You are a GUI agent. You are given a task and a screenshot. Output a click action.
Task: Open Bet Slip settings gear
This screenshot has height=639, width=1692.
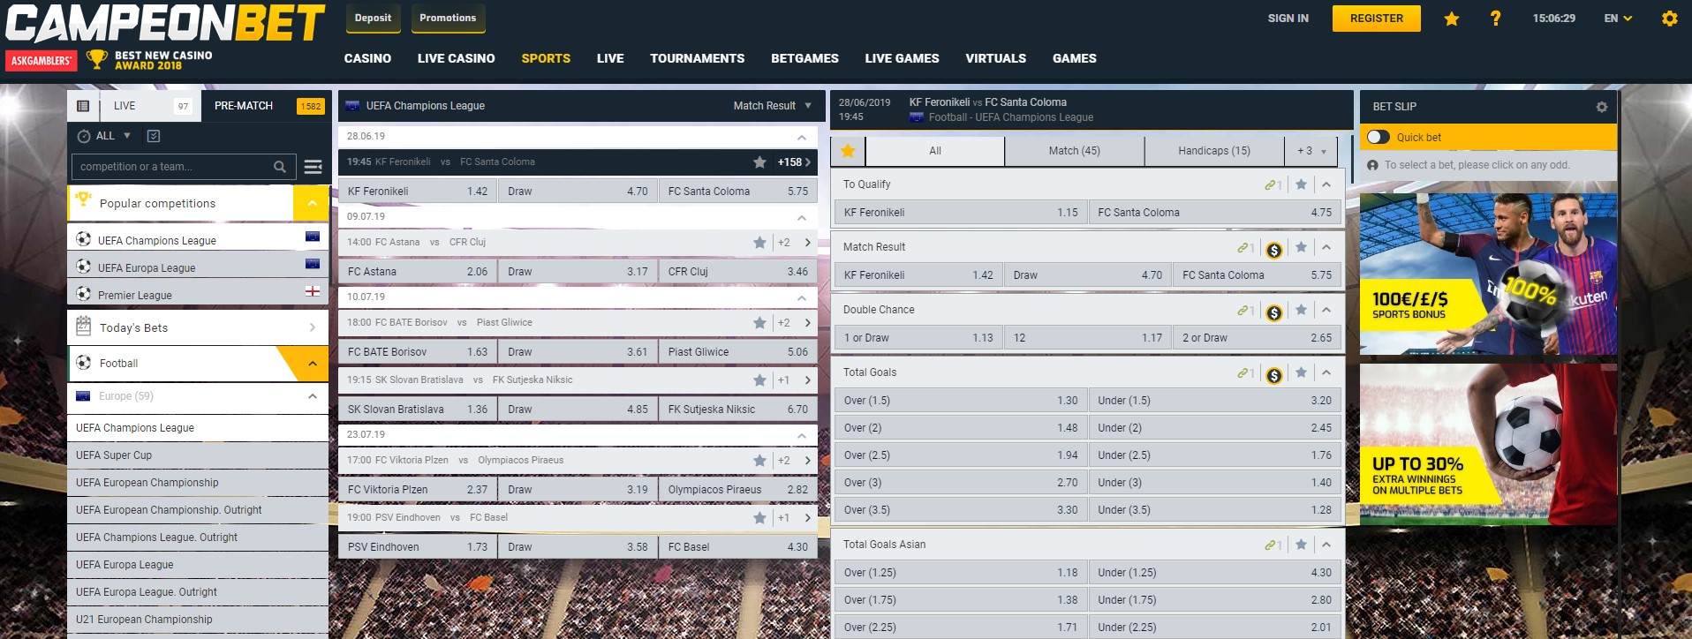(1601, 107)
